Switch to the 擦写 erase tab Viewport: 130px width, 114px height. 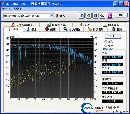(117, 29)
